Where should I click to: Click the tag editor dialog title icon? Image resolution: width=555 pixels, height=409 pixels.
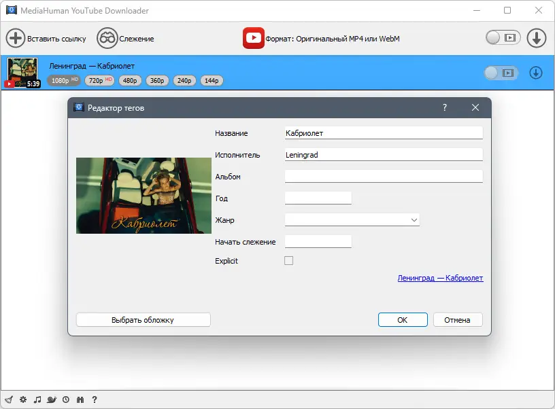(x=79, y=107)
